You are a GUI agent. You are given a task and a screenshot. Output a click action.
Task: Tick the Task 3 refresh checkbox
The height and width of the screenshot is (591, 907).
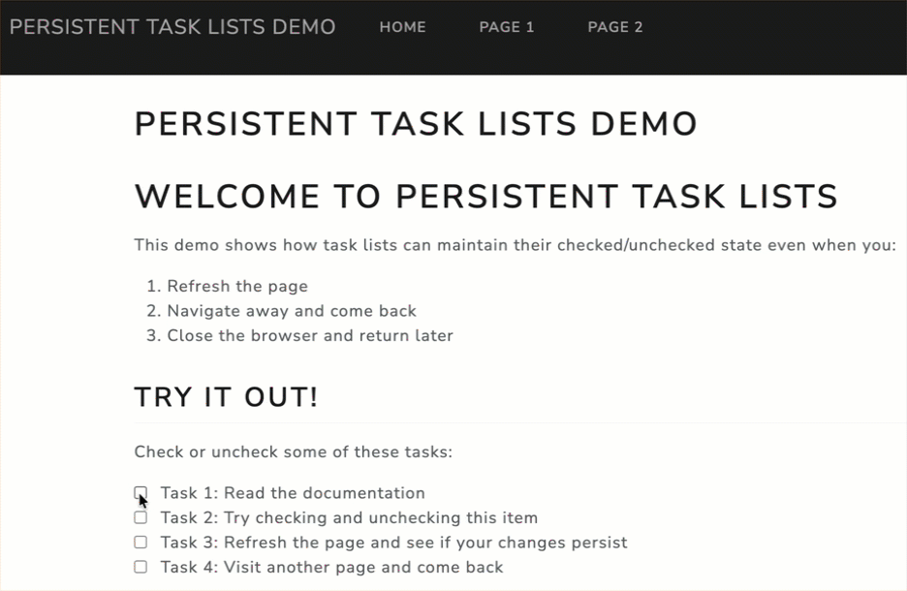click(x=141, y=543)
